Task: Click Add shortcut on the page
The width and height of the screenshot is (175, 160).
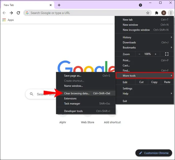Action: (112, 122)
